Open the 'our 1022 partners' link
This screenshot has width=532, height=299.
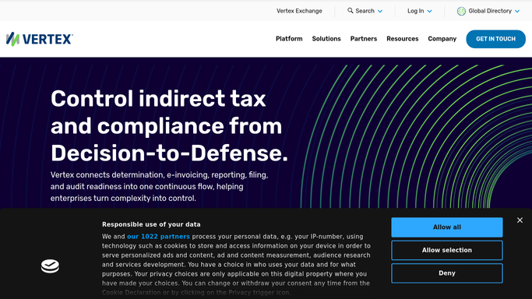point(158,237)
